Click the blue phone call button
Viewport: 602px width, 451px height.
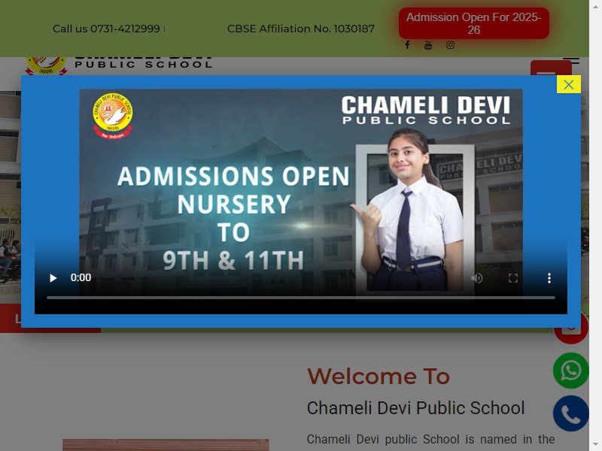[571, 413]
